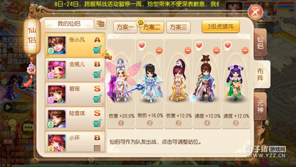296x167 pixels.
Task: Remove the companion in slot 2 with the minus icon
Action: click(x=159, y=51)
